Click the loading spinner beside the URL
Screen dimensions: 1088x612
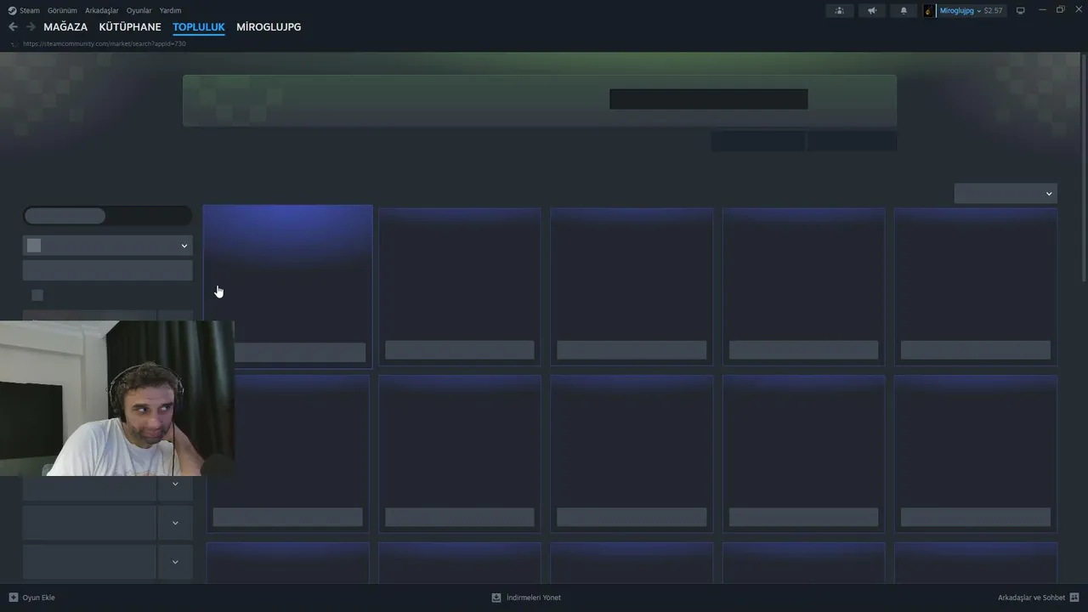tap(14, 44)
